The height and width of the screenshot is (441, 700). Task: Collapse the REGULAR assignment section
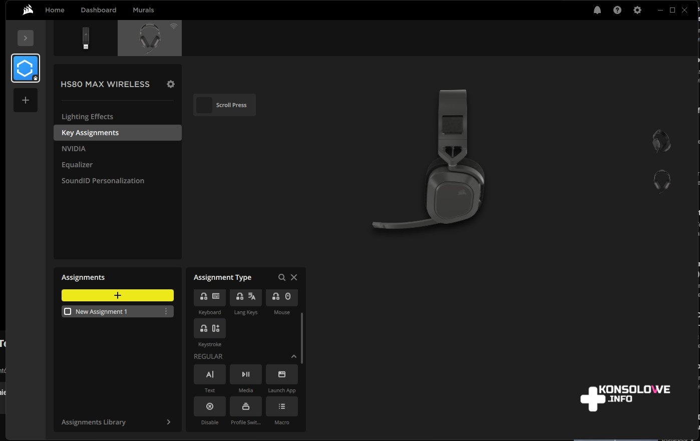coord(293,356)
